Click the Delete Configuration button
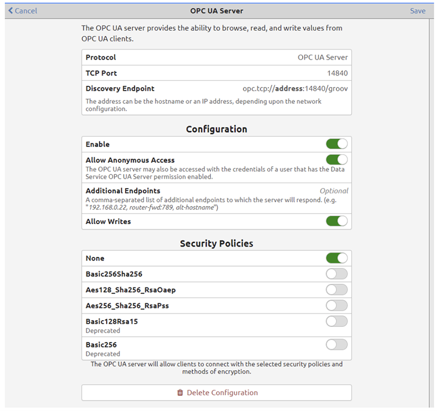Screen dimensions: 437x411 click(x=216, y=392)
